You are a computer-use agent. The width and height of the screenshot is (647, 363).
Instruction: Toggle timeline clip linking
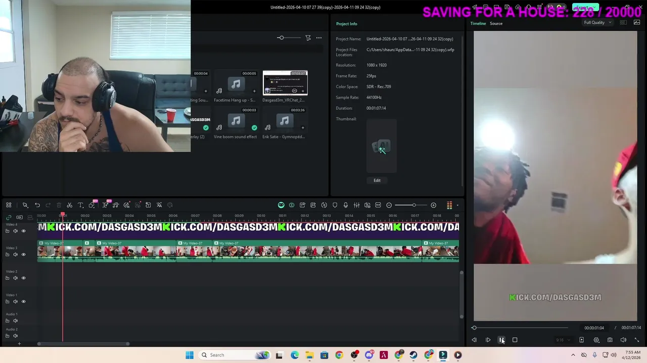tap(9, 217)
